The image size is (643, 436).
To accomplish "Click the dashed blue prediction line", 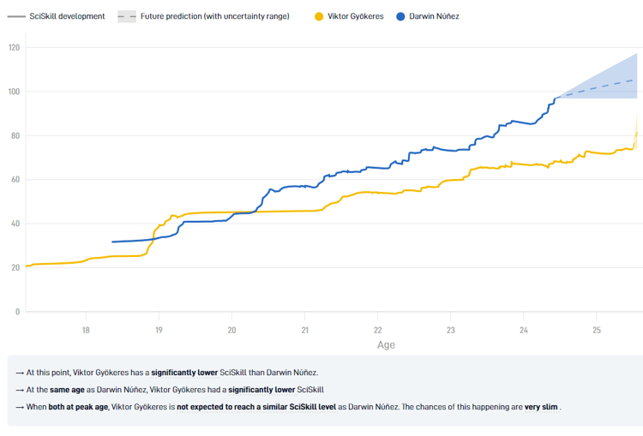I will [597, 88].
